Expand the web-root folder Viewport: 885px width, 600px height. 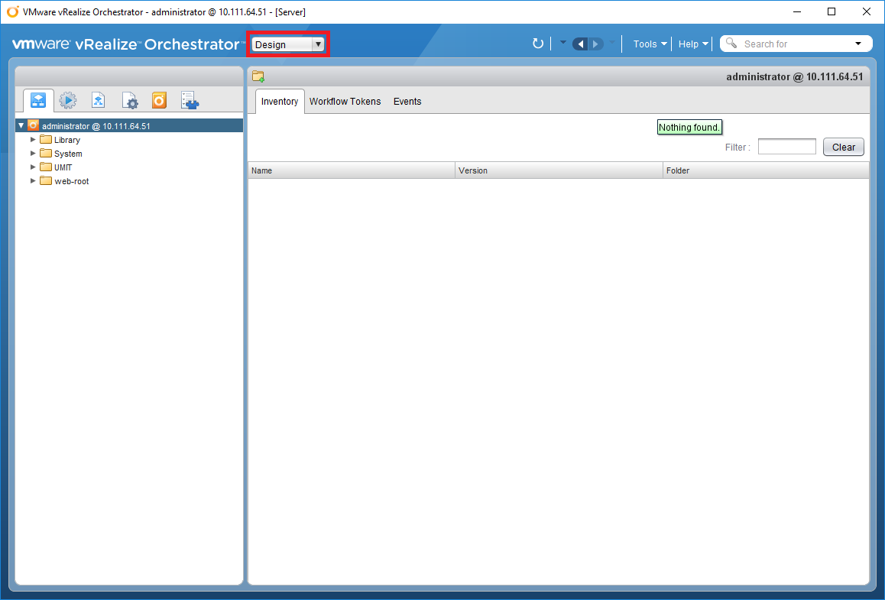click(33, 181)
